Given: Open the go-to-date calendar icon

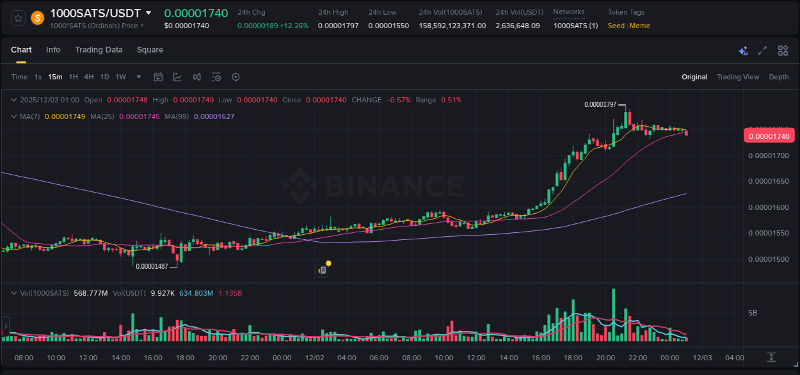Looking at the screenshot, I should coord(158,77).
